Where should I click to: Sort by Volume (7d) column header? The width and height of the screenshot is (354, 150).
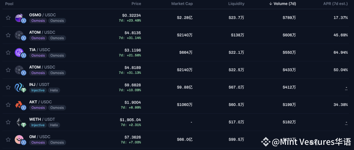[282, 3]
